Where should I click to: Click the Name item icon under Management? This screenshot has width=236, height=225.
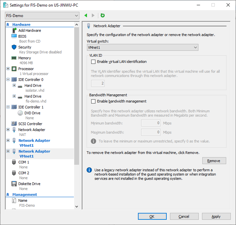point(14,201)
